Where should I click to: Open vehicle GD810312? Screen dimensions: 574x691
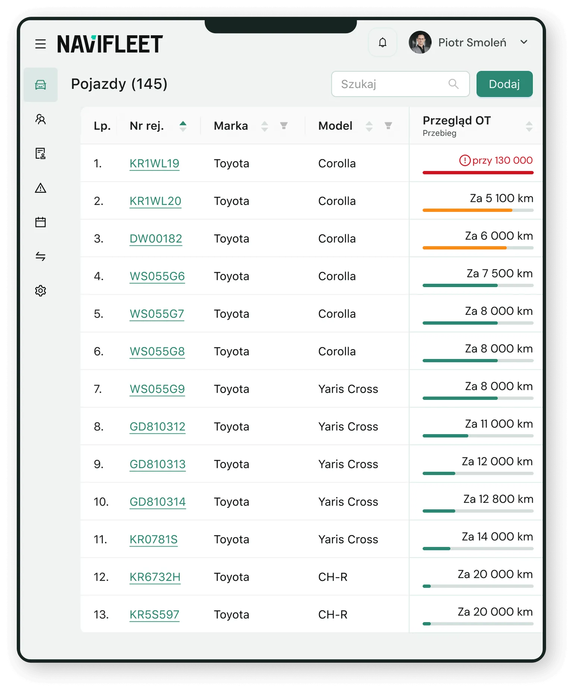pyautogui.click(x=158, y=427)
